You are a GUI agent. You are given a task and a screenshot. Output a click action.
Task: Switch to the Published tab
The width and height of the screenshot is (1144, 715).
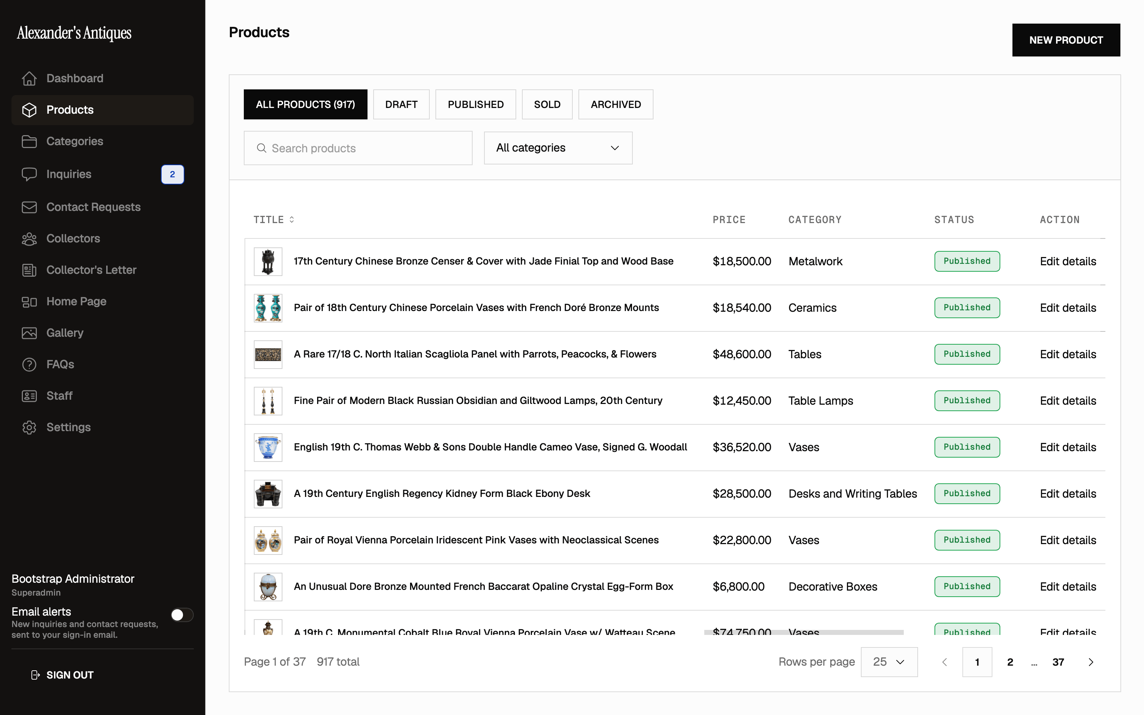(475, 104)
